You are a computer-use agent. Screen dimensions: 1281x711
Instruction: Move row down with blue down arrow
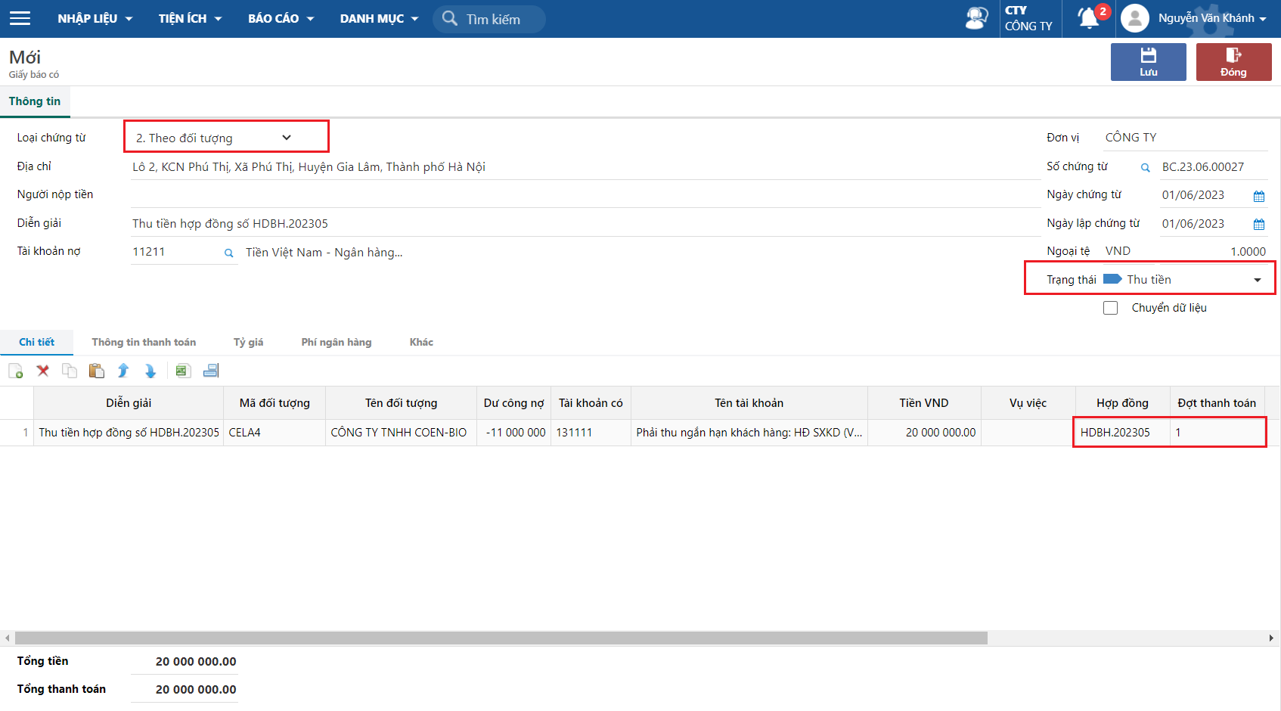150,371
